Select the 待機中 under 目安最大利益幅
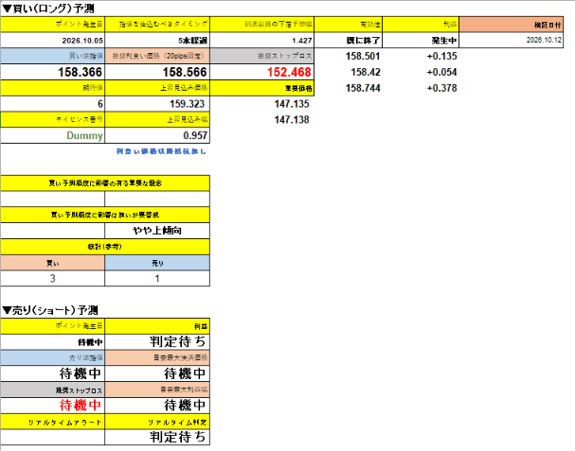 [x=157, y=406]
